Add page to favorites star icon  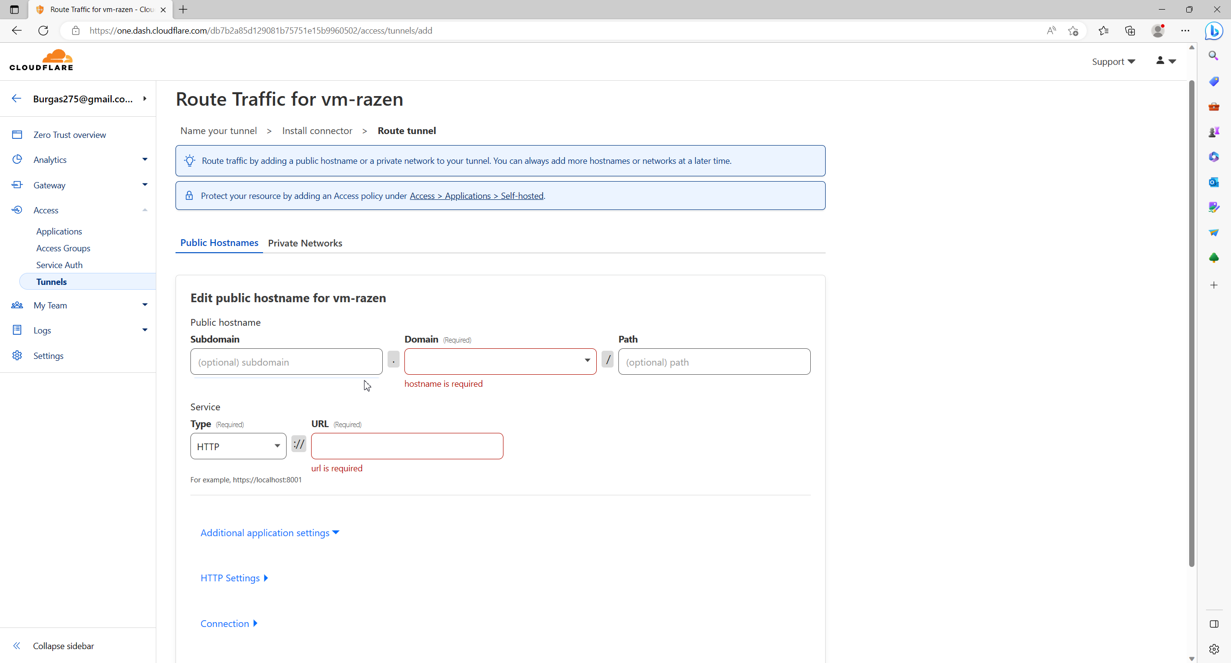[1073, 31]
